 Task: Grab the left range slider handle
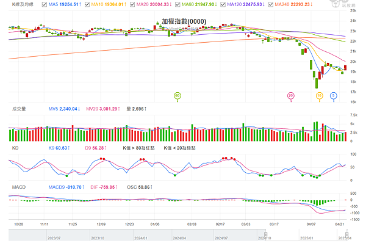tap(265, 234)
